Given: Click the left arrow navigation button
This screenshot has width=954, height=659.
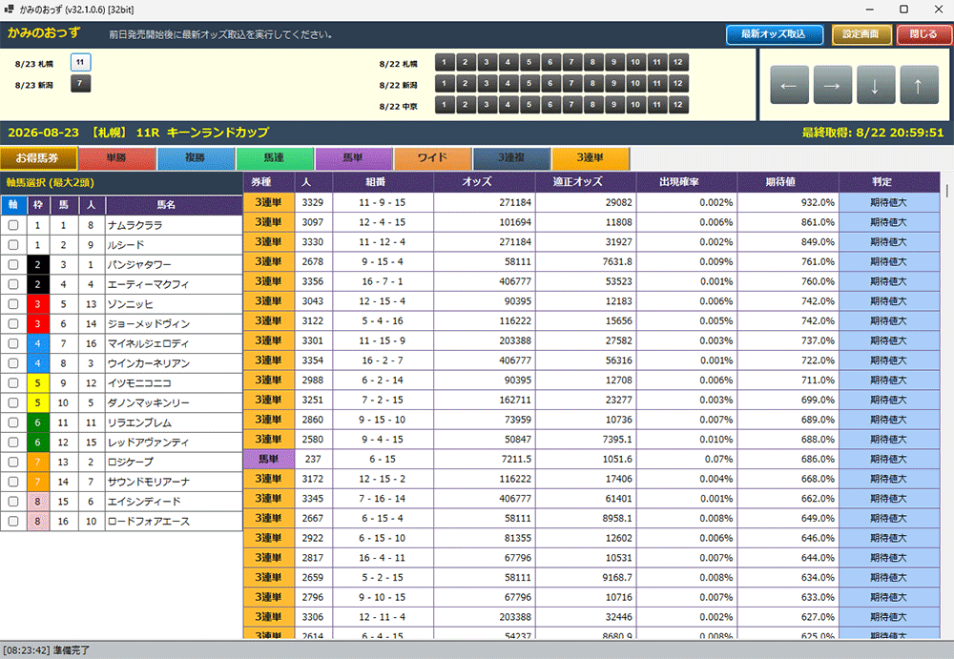Looking at the screenshot, I should point(789,85).
